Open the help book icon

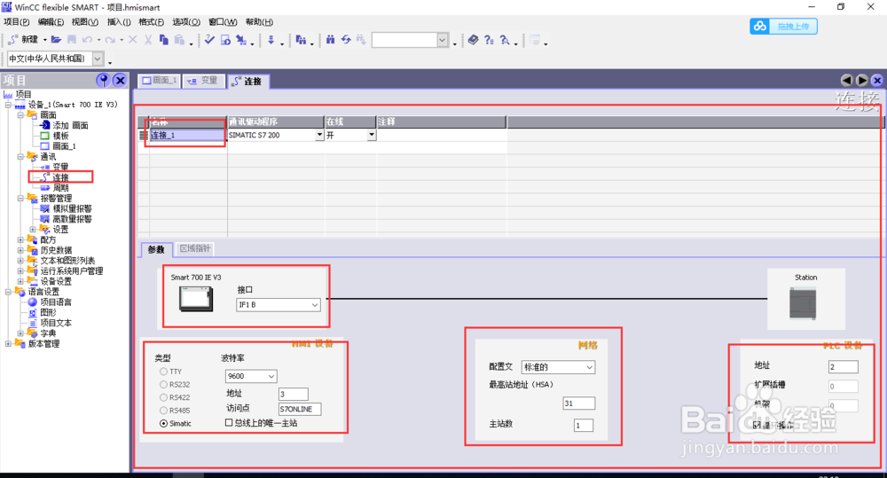(474, 40)
